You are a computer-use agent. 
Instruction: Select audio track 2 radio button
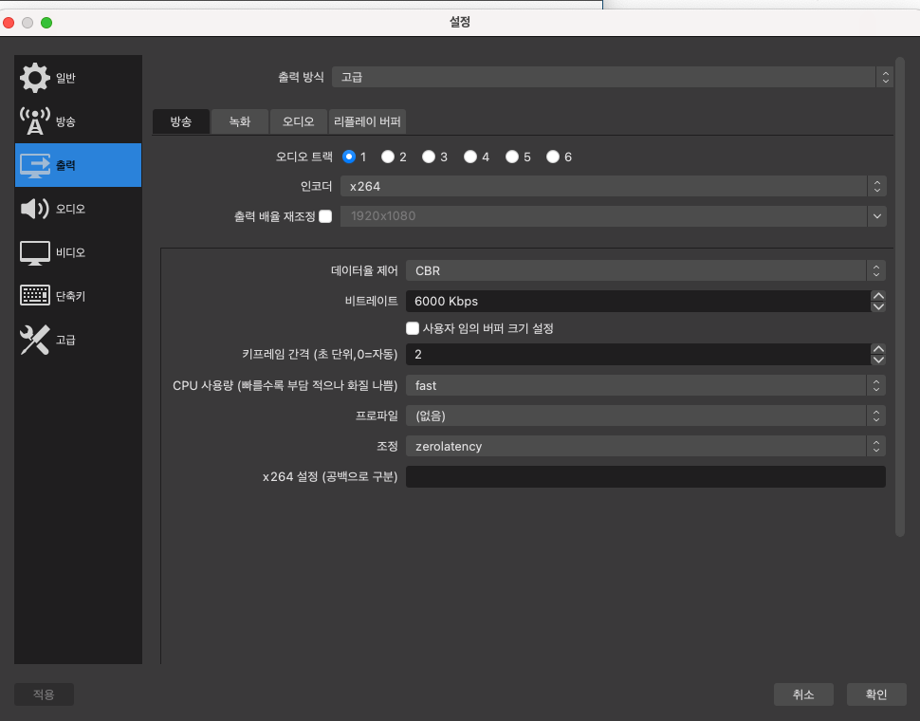point(389,157)
